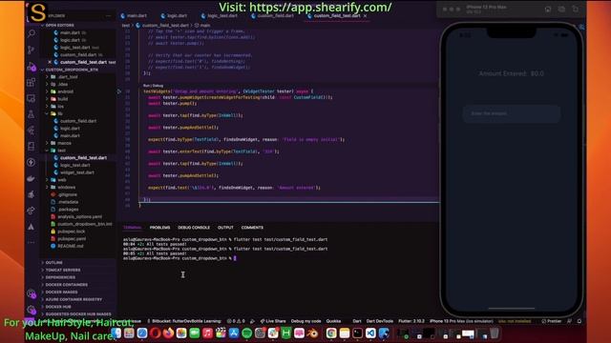Viewport: 611px width, 343px height.
Task: Click the simulator's amount text field
Action: pyautogui.click(x=512, y=113)
